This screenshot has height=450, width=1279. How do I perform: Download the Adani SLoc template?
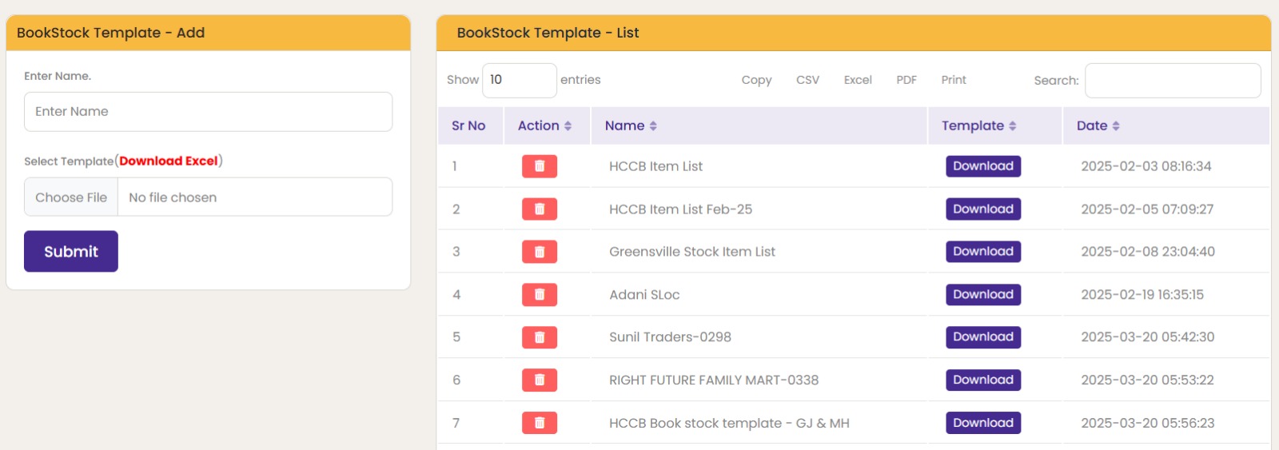coord(982,295)
